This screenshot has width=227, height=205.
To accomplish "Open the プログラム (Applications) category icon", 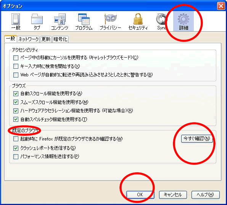I will click(x=84, y=21).
